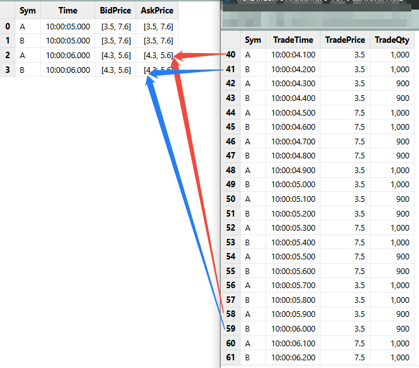Click TradeQty cell in row 50

pyautogui.click(x=392, y=199)
